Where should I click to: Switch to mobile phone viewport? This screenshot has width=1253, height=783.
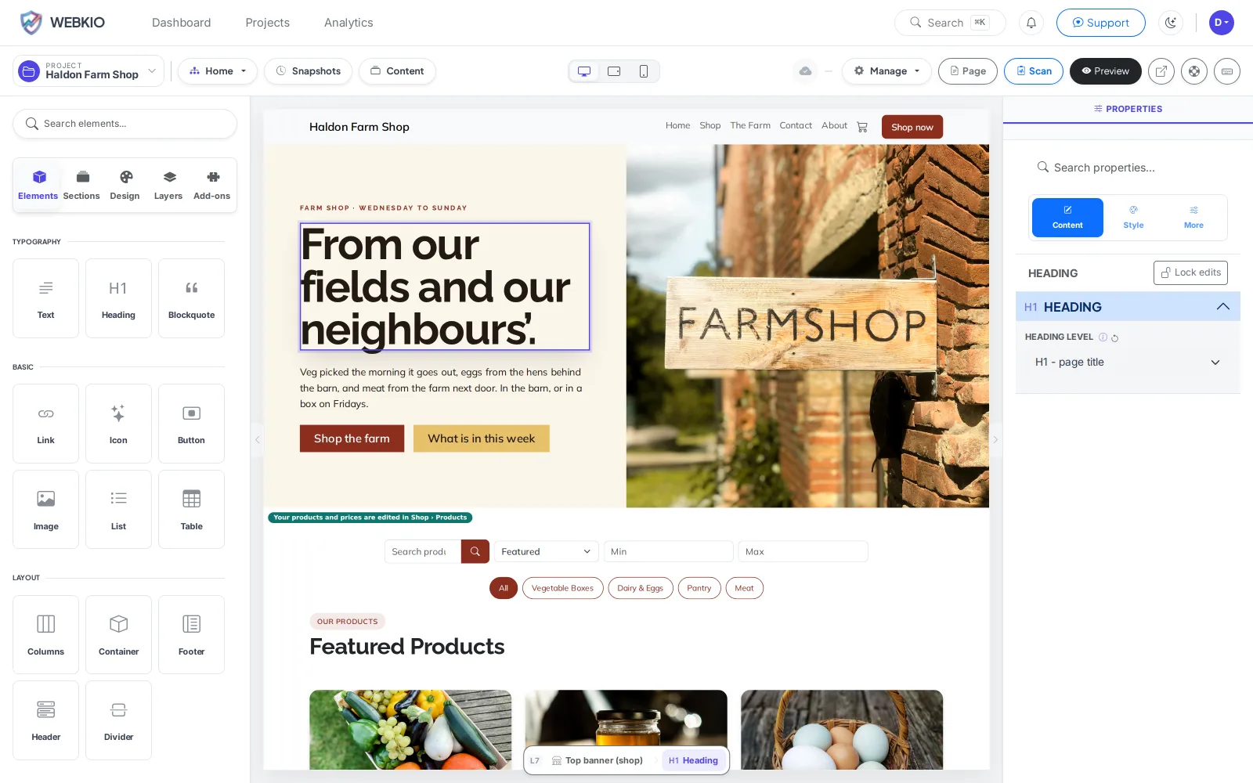coord(644,71)
